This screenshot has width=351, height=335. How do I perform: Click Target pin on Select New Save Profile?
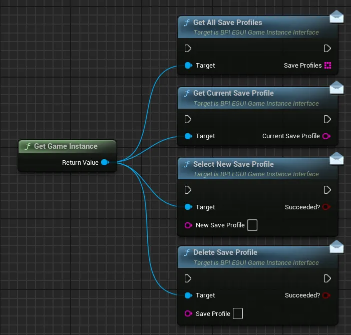(188, 207)
